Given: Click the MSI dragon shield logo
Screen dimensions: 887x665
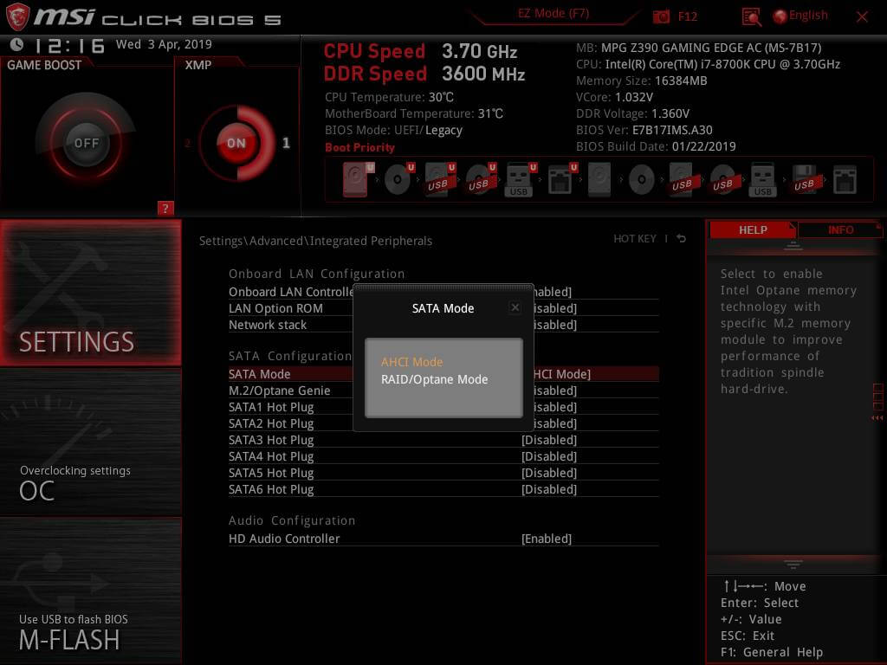Looking at the screenshot, I should pyautogui.click(x=17, y=17).
